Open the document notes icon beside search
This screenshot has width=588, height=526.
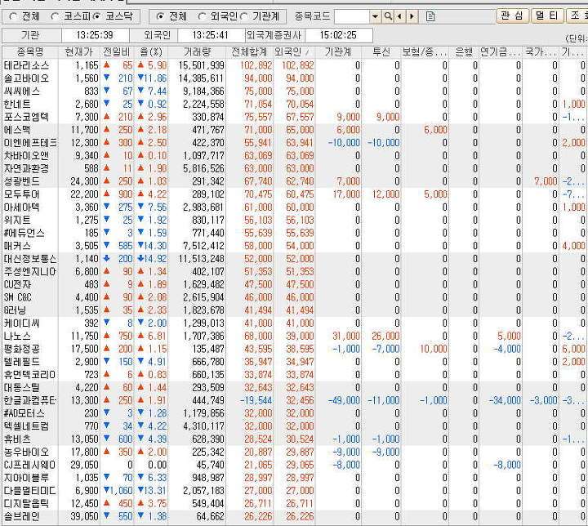tap(430, 16)
